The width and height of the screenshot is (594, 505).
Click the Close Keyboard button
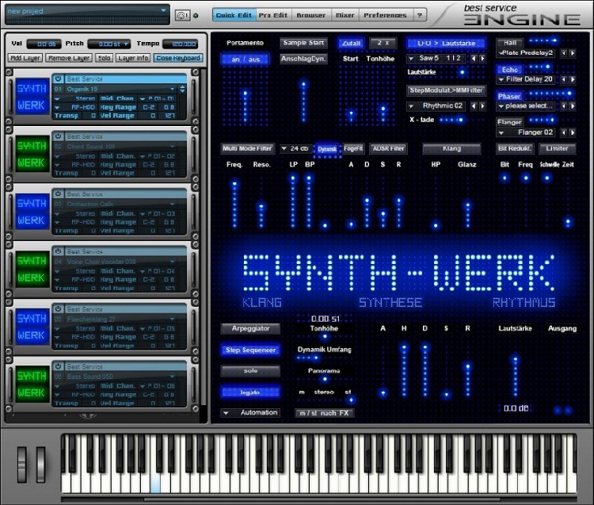(178, 58)
